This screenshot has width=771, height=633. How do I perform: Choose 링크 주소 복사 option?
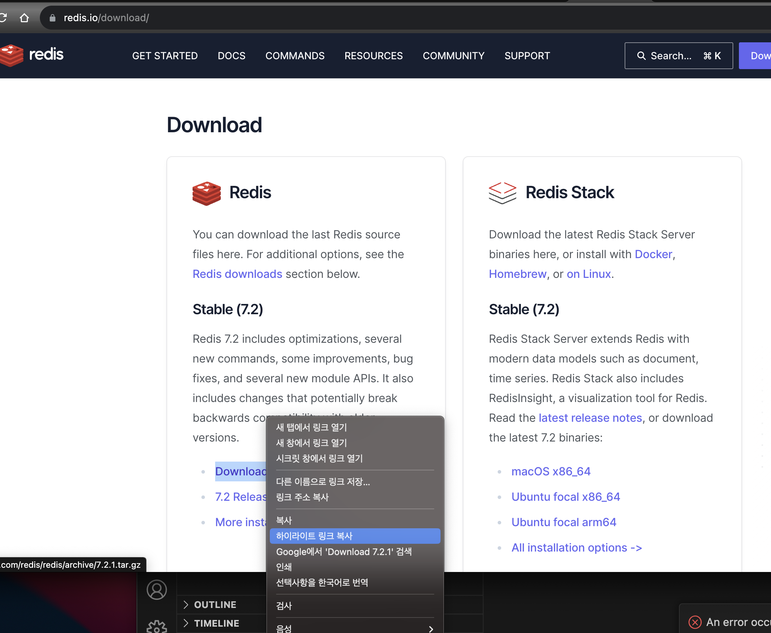click(x=355, y=497)
